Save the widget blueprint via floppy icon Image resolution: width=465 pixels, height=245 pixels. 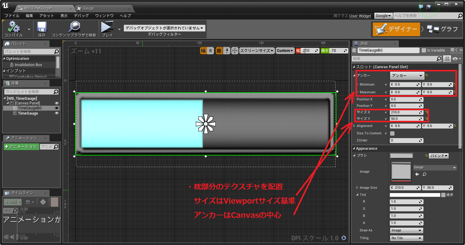tap(42, 27)
